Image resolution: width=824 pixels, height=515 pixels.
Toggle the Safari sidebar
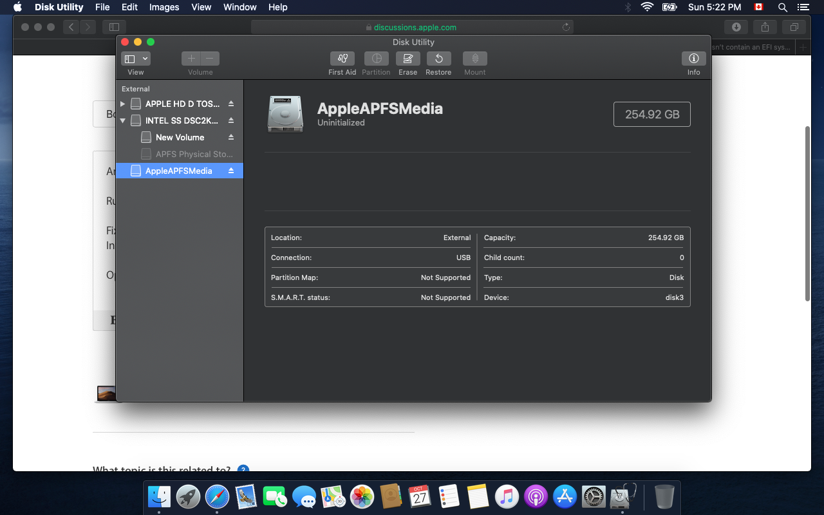(x=114, y=27)
